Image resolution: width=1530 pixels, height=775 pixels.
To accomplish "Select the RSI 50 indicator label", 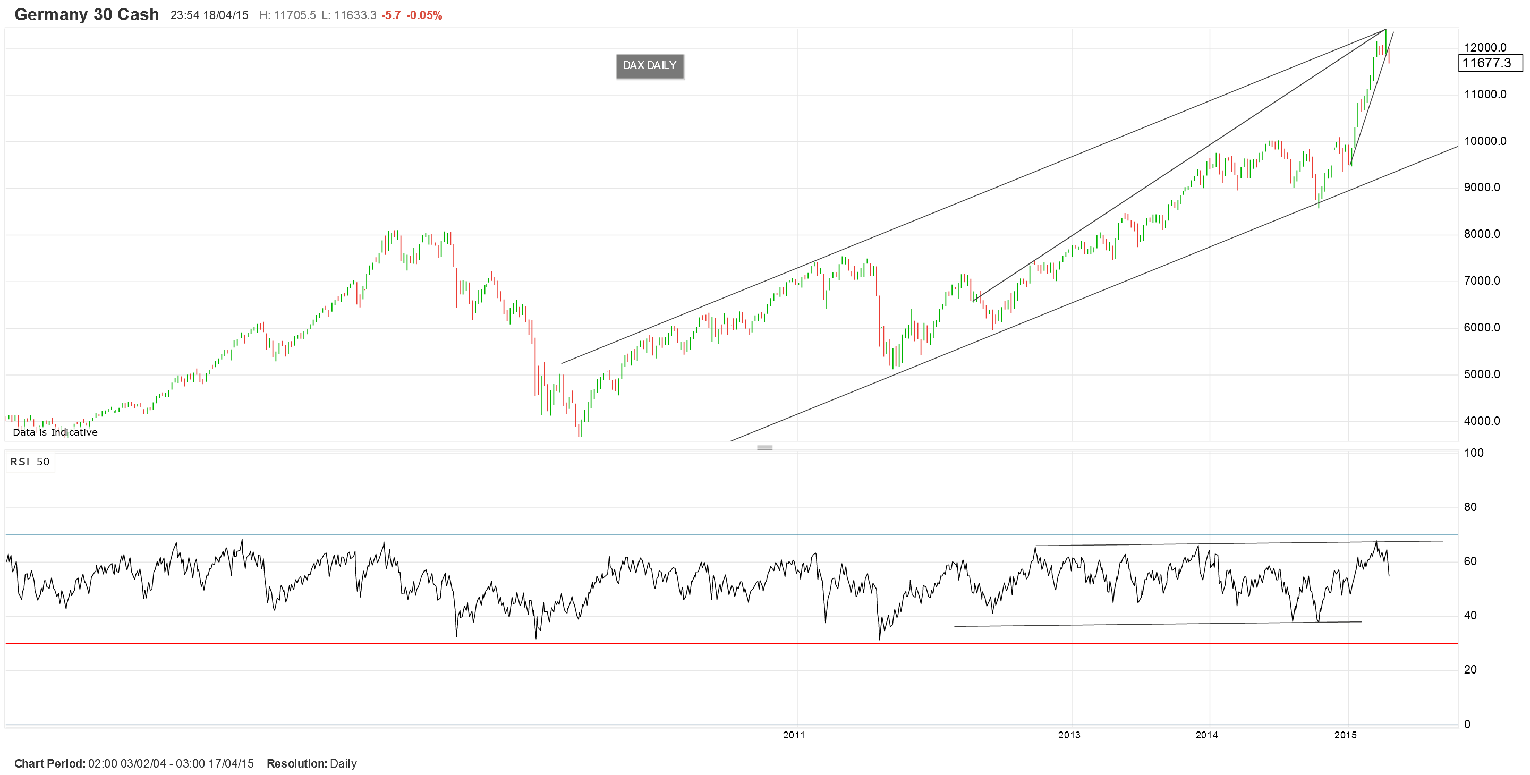I will [x=29, y=462].
